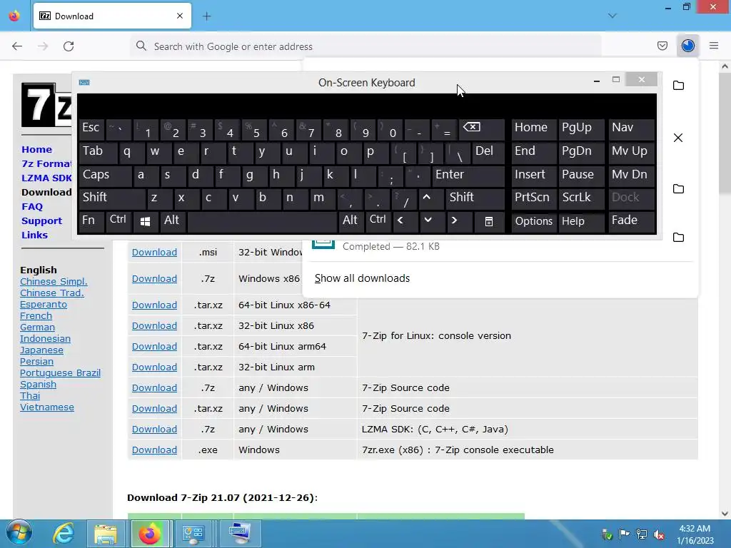Image resolution: width=731 pixels, height=548 pixels.
Task: Click the Mv Up key
Action: tap(631, 152)
